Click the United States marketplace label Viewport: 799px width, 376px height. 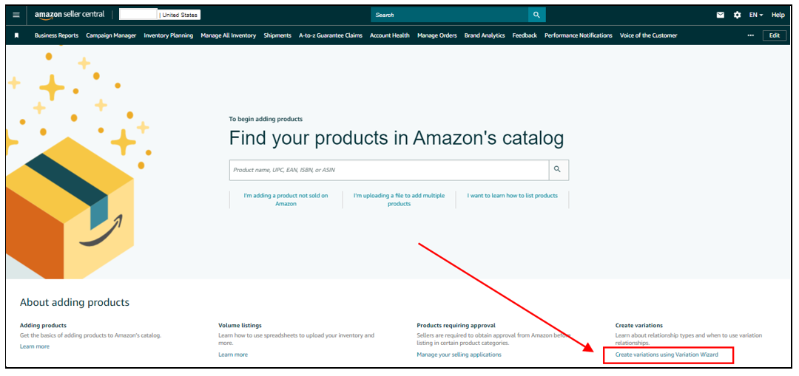pyautogui.click(x=180, y=15)
